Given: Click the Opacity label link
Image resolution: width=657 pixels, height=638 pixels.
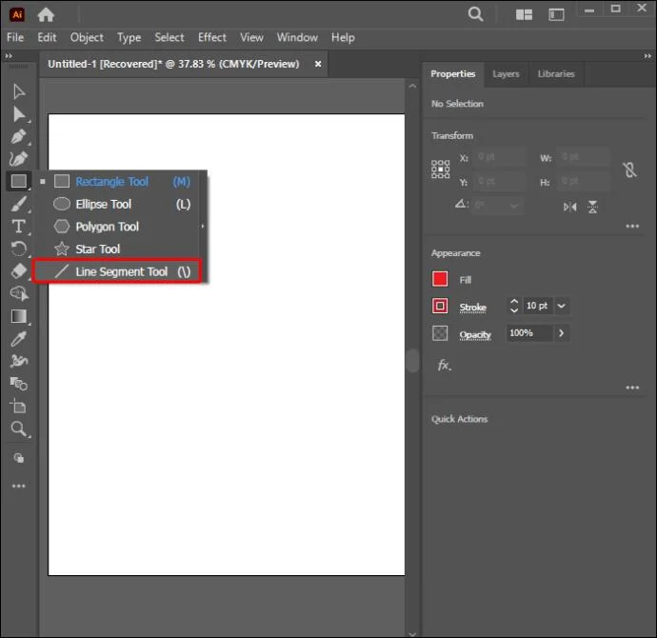Looking at the screenshot, I should coord(475,334).
